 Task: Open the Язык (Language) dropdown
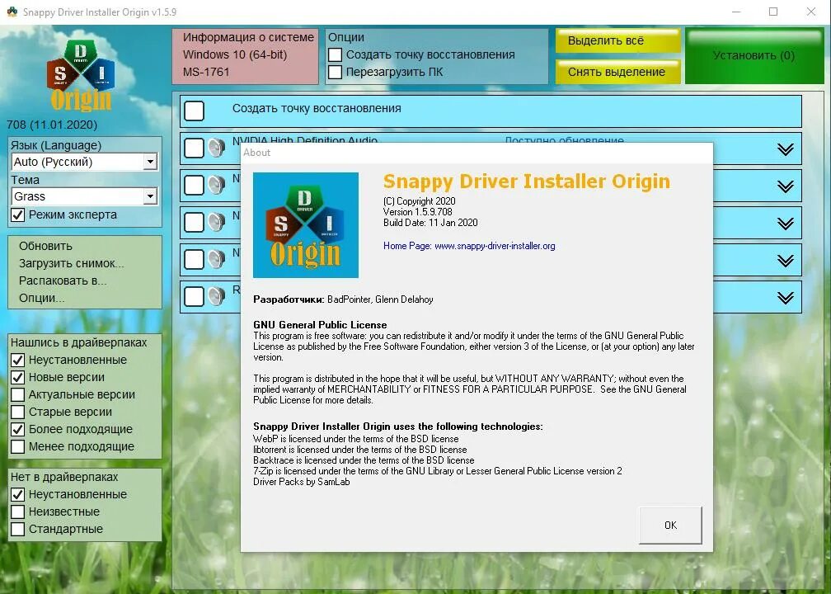point(151,162)
